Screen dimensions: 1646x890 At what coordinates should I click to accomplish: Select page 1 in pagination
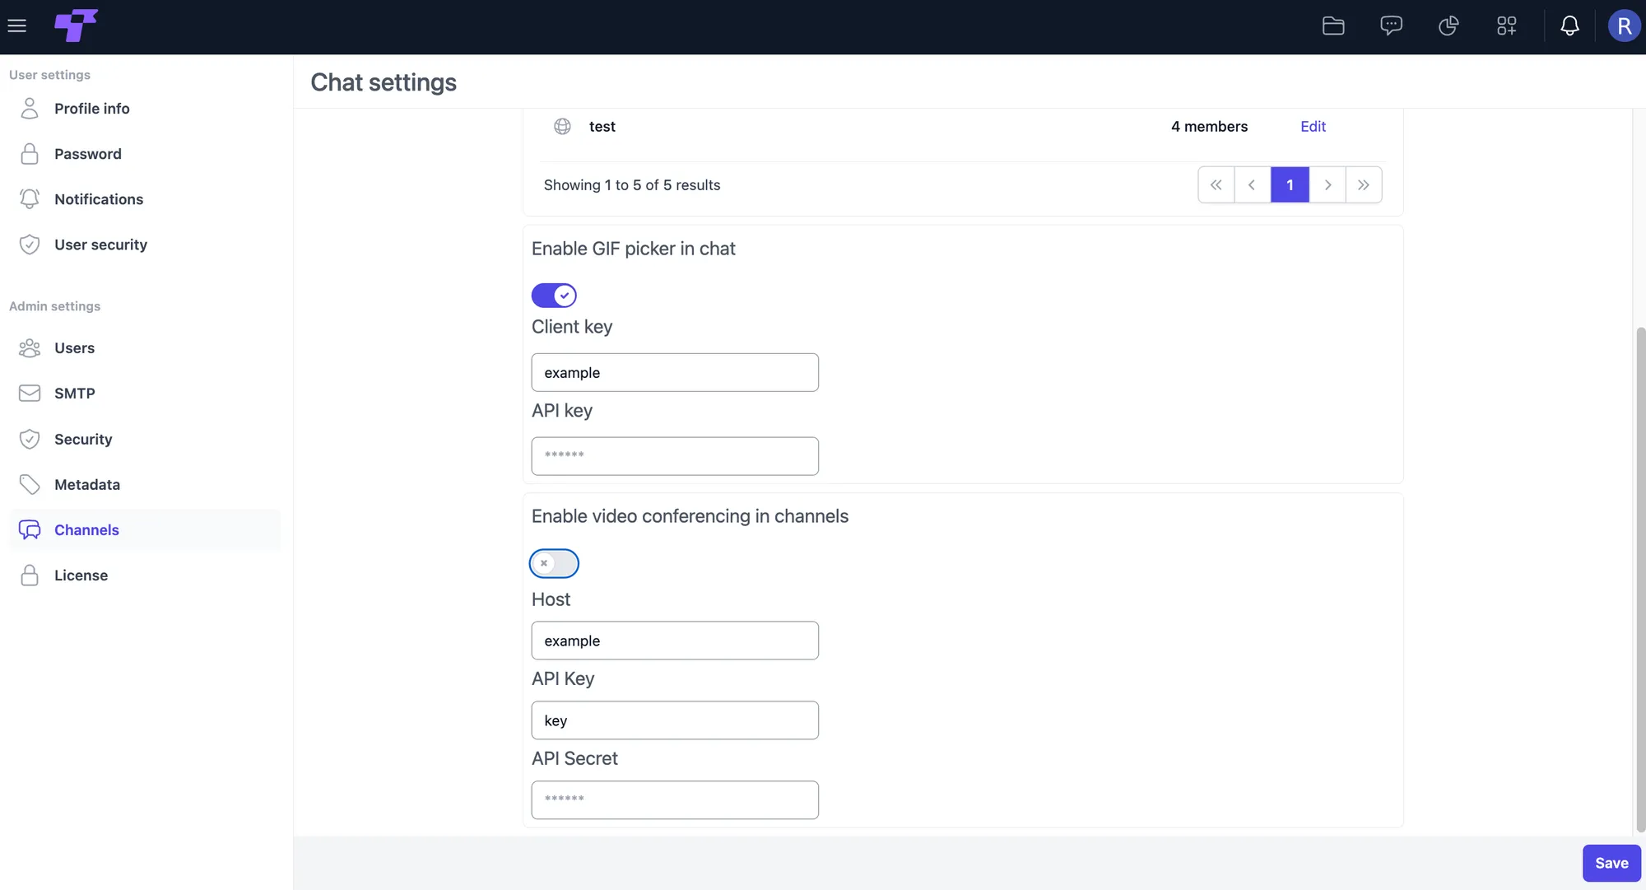(x=1290, y=184)
